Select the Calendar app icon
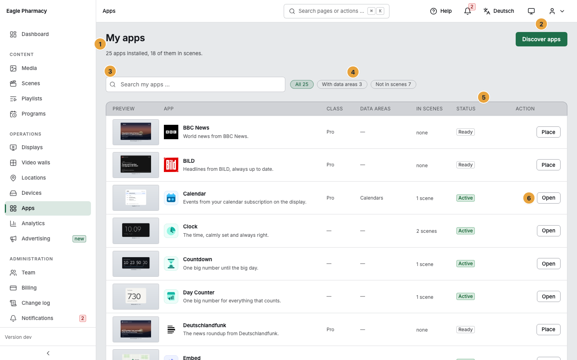This screenshot has height=360, width=577. pyautogui.click(x=171, y=198)
